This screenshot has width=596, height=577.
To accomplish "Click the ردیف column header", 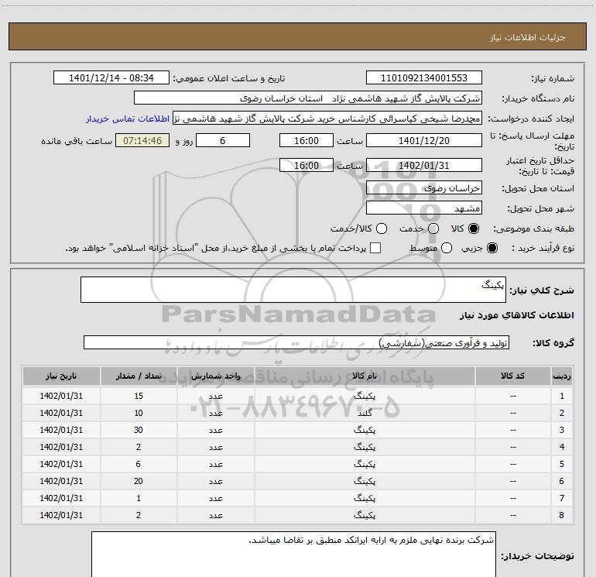I will [562, 376].
